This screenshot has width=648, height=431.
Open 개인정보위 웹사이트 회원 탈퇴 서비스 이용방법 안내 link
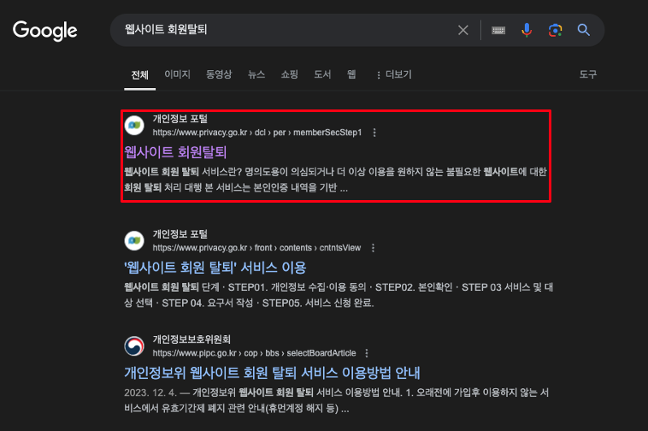pyautogui.click(x=272, y=373)
